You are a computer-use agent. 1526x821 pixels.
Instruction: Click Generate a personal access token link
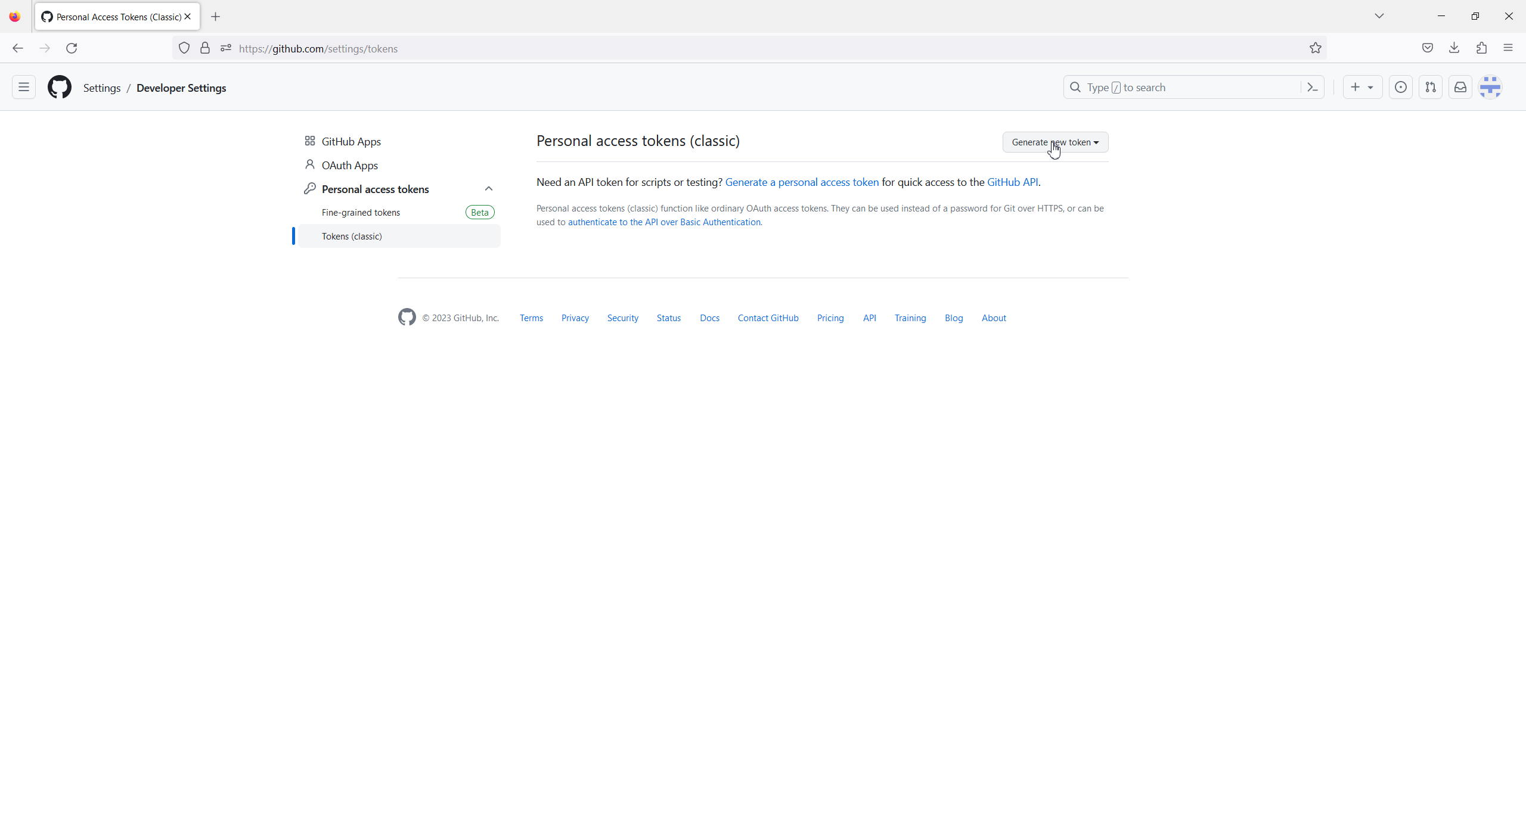click(802, 182)
